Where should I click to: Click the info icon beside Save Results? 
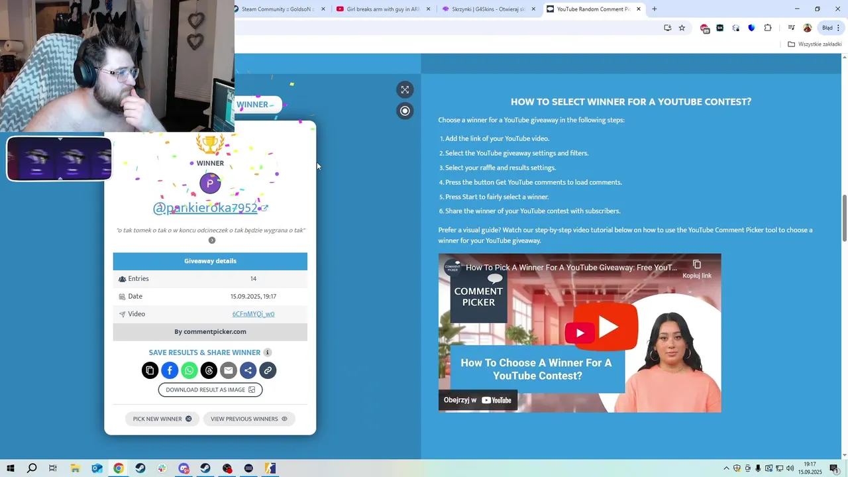(x=268, y=352)
